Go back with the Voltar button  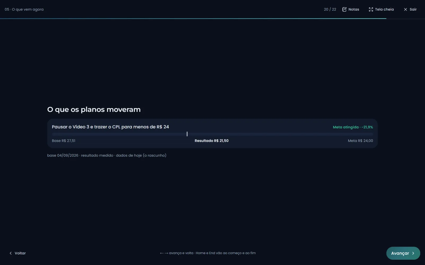[x=18, y=253]
